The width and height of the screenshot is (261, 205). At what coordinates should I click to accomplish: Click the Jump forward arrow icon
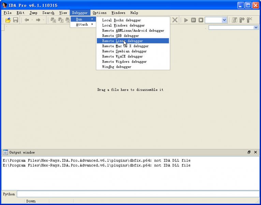38,20
